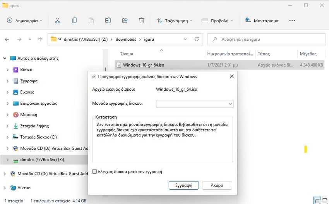Close the disc image burner dialog

[231, 76]
